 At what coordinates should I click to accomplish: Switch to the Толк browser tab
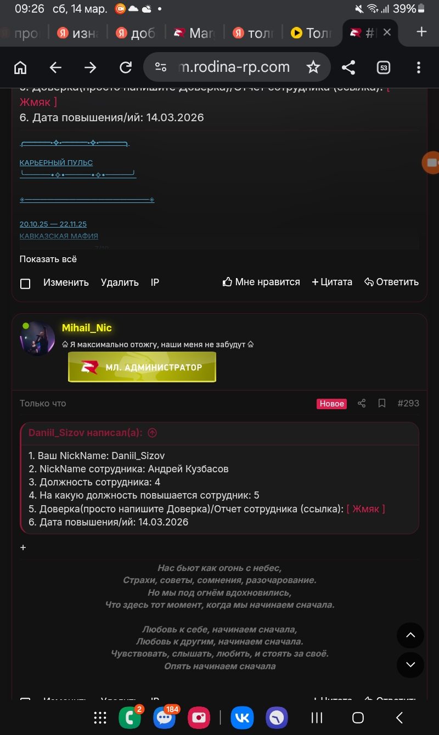coord(311,33)
